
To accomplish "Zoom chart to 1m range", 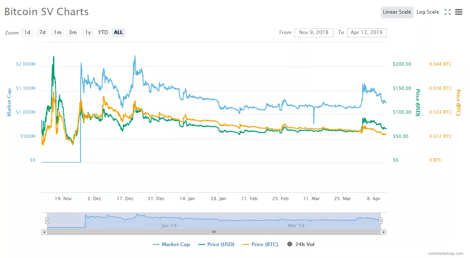I will (58, 32).
